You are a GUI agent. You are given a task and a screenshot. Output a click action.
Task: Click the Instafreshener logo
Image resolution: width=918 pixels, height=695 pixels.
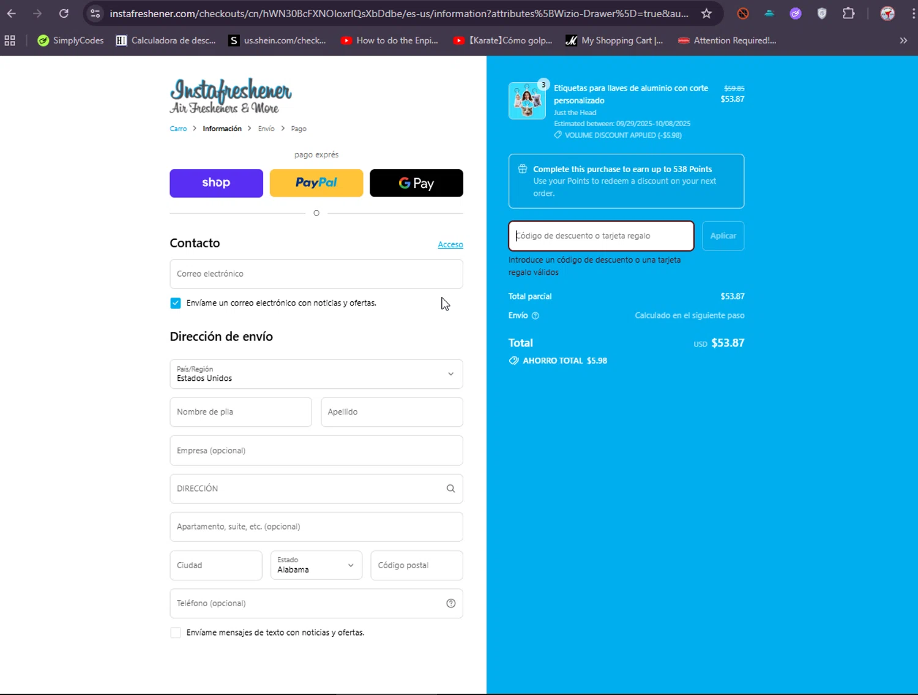point(231,96)
